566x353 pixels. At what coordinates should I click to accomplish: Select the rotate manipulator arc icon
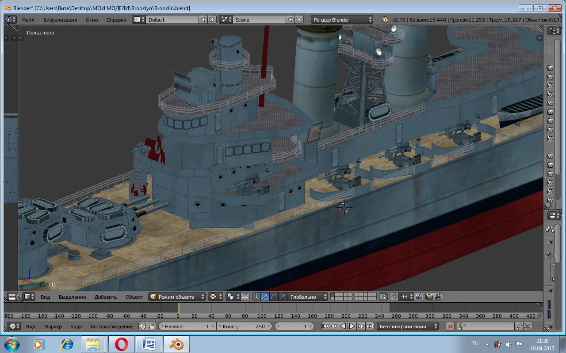(x=274, y=297)
